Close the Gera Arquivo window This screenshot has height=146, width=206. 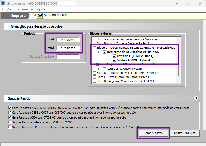coord(200,3)
